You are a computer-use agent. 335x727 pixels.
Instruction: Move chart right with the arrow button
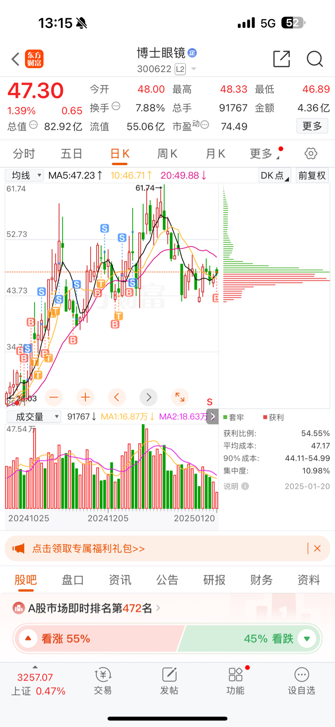149,397
